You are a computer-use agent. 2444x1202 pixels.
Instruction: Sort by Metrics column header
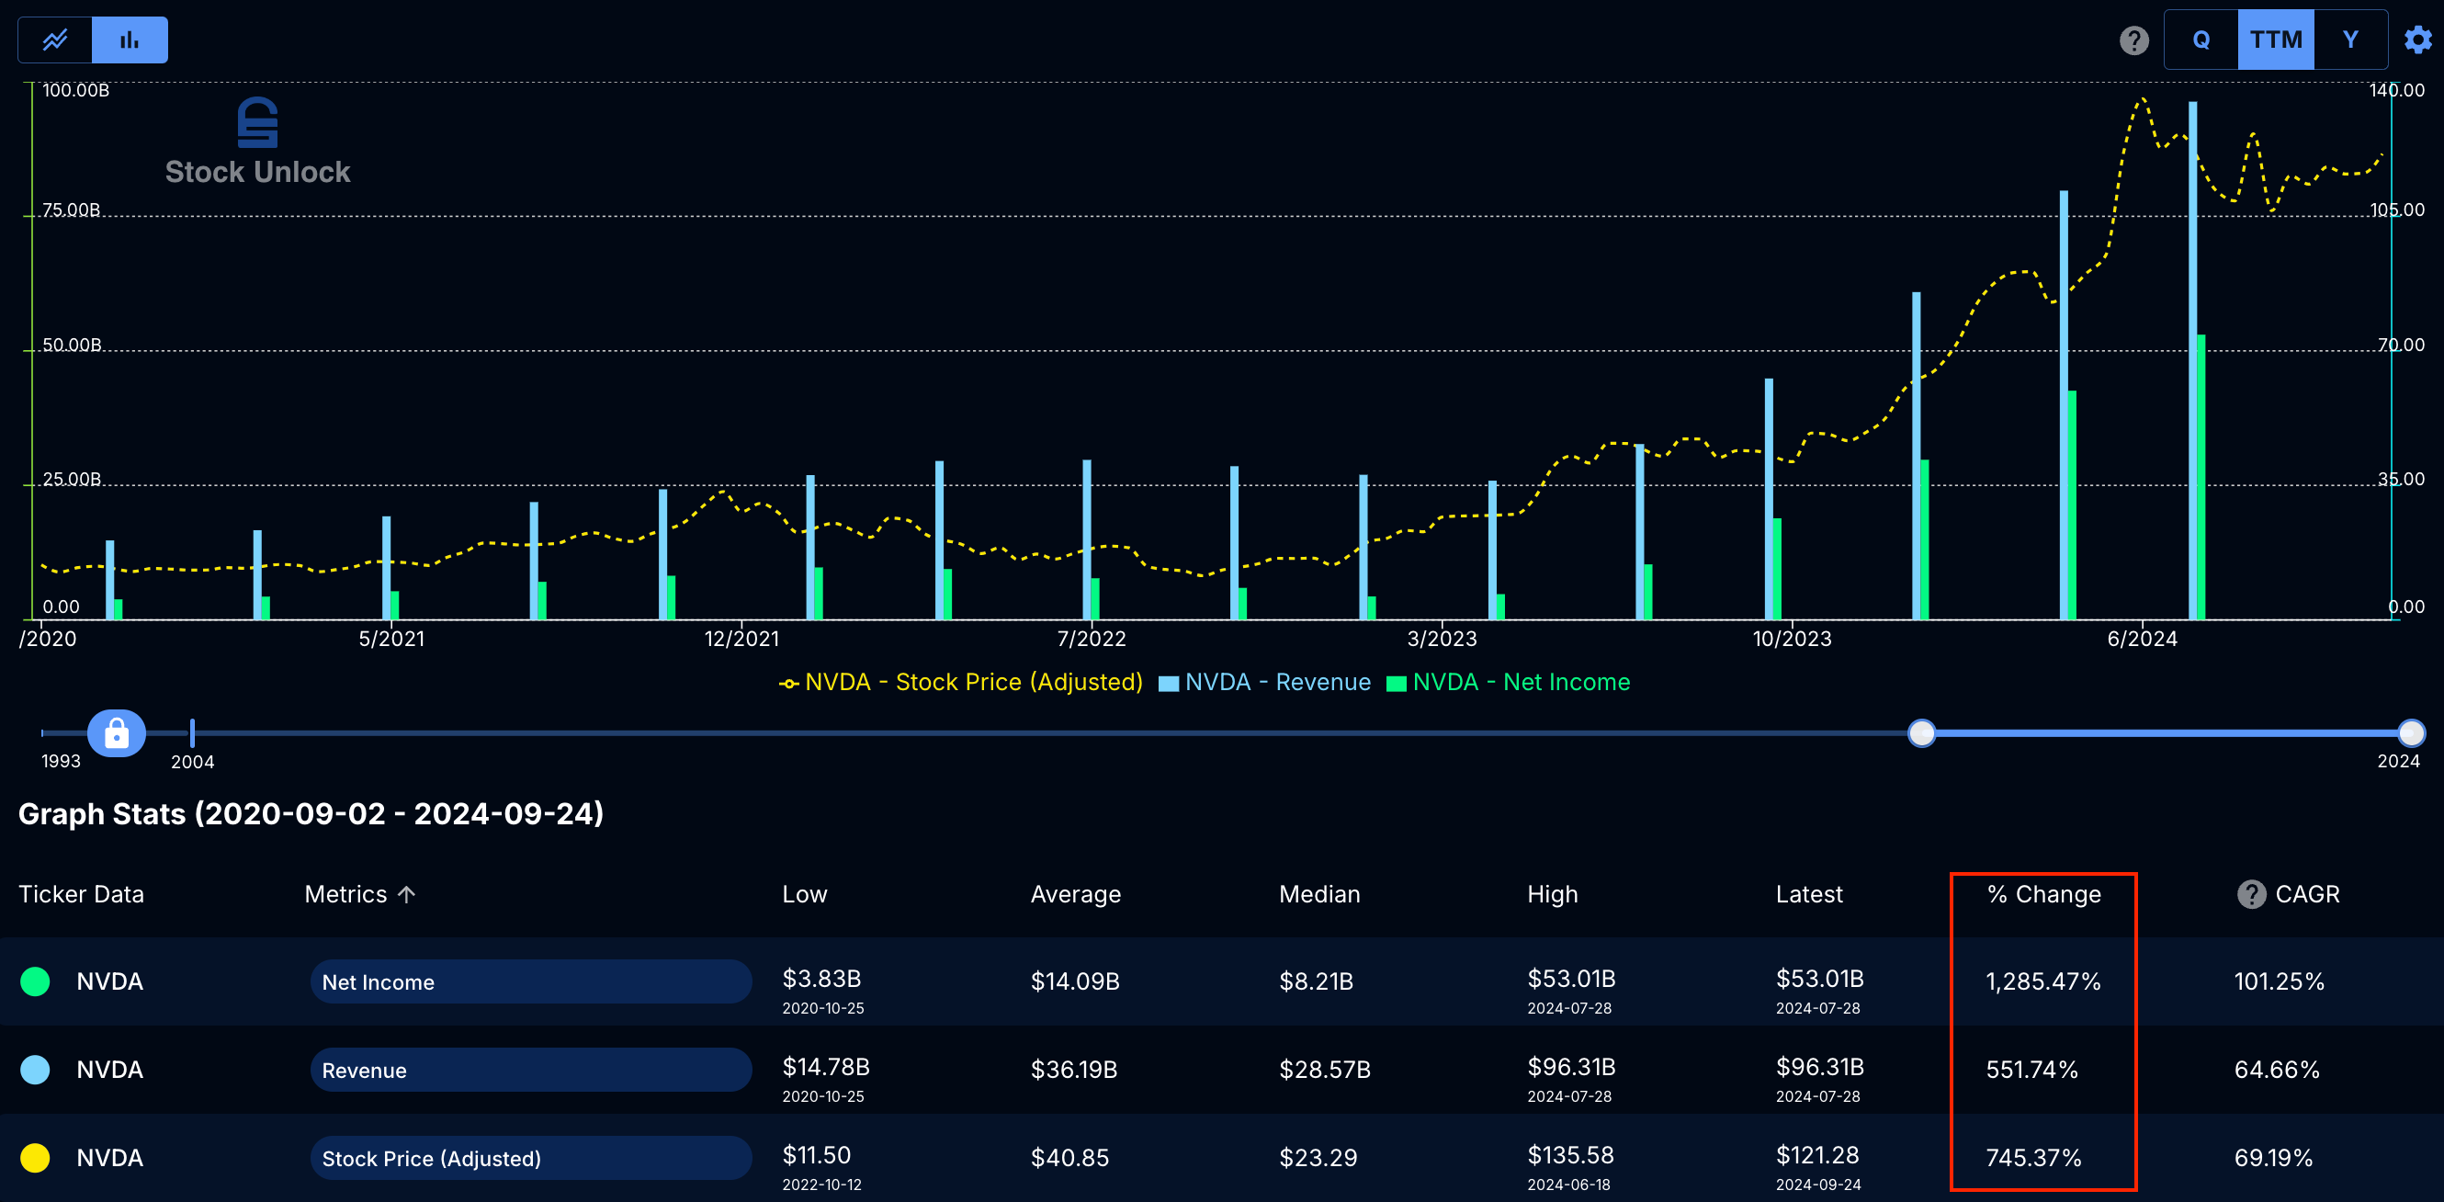point(345,895)
